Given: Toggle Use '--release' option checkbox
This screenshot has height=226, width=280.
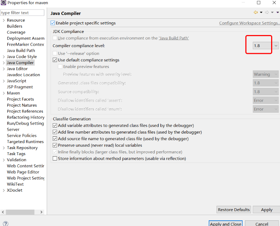Looking at the screenshot, I should (x=55, y=53).
